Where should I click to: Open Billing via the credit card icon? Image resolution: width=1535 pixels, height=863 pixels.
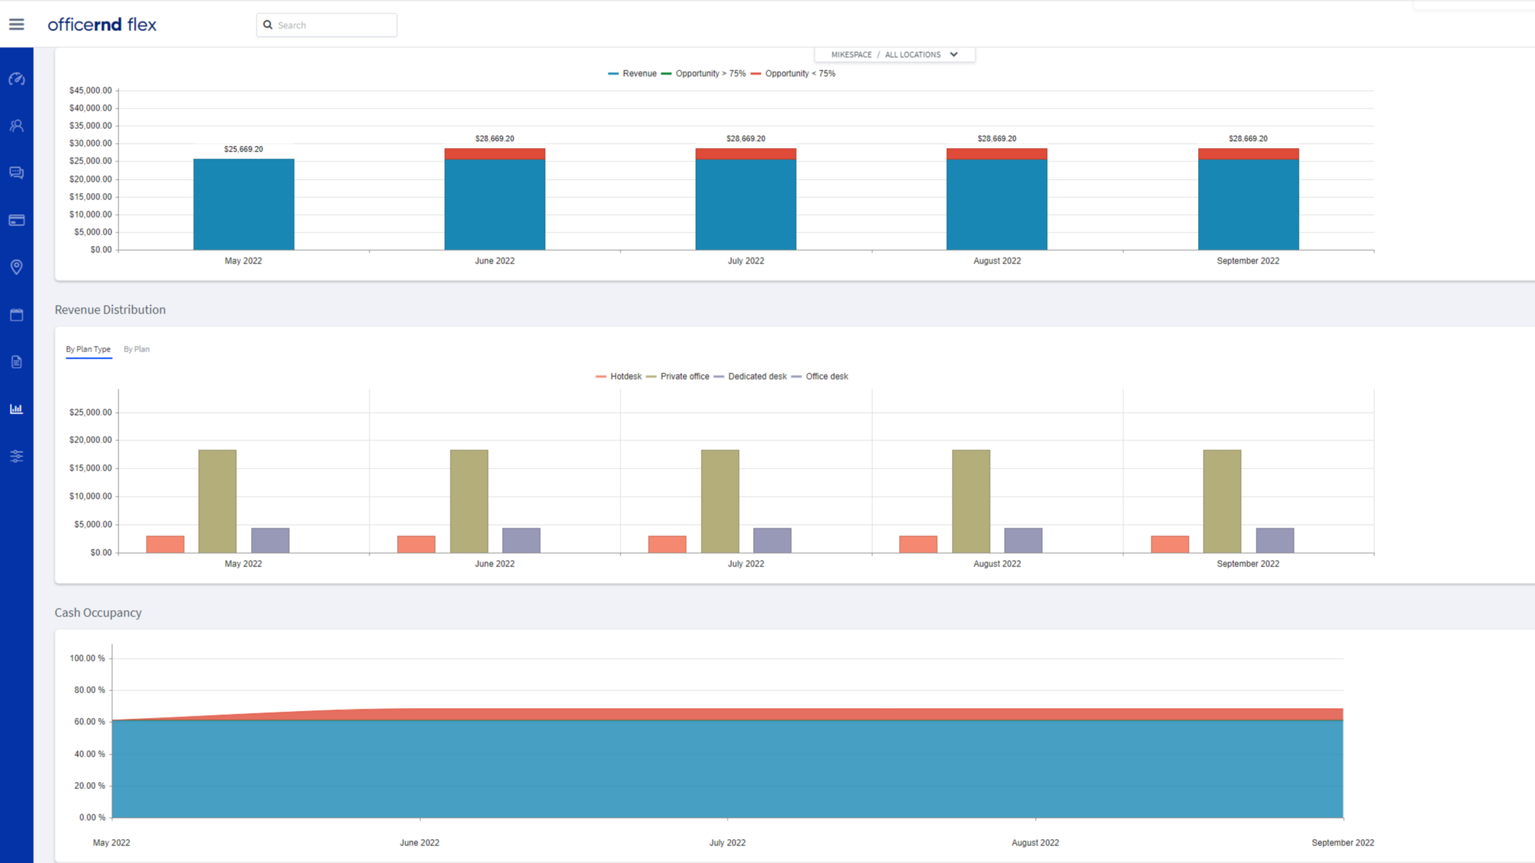point(16,220)
